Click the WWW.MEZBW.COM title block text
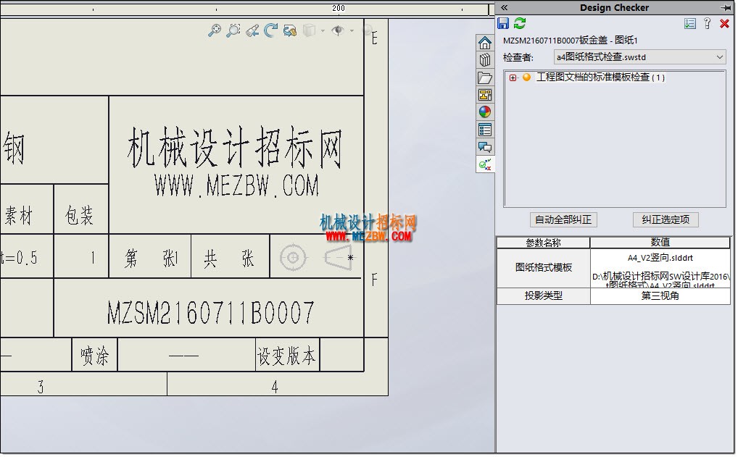 pos(237,185)
